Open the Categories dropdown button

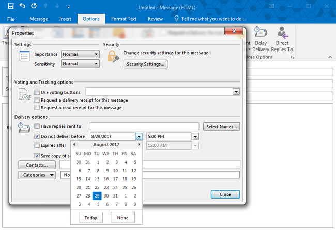click(x=37, y=175)
